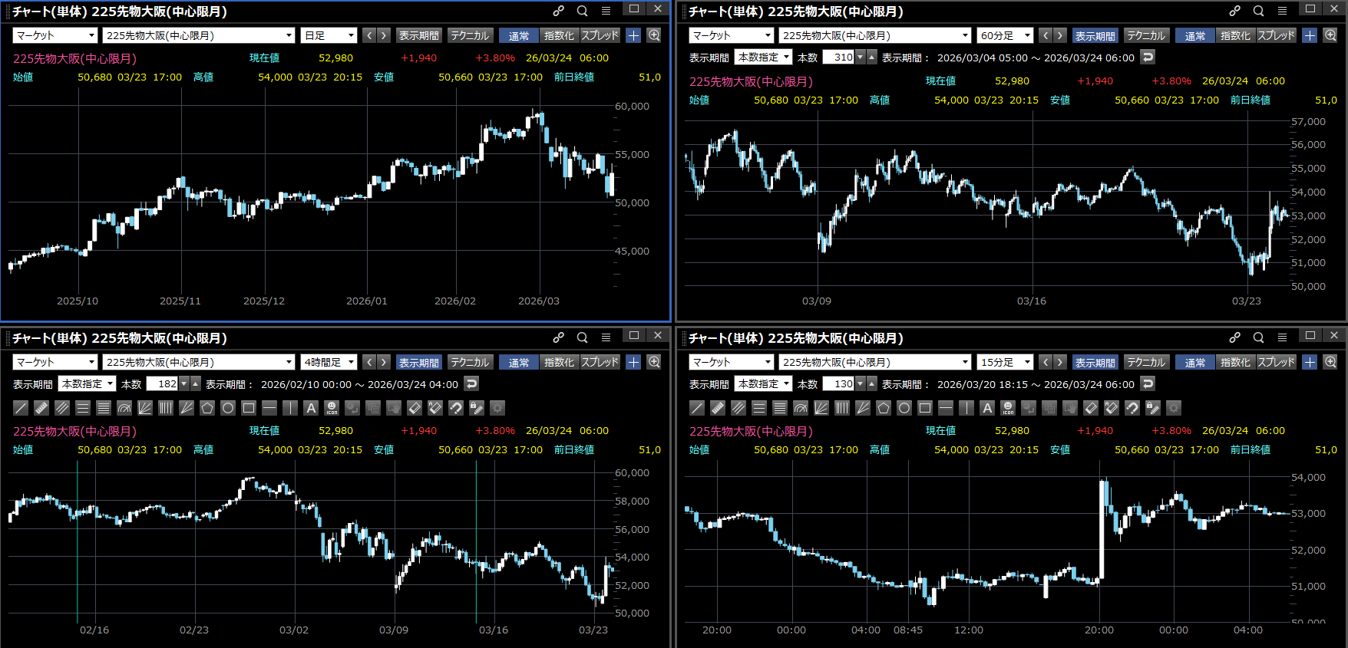Open the 日足 timeframe dropdown
Viewport: 1348px width, 648px height.
click(329, 35)
